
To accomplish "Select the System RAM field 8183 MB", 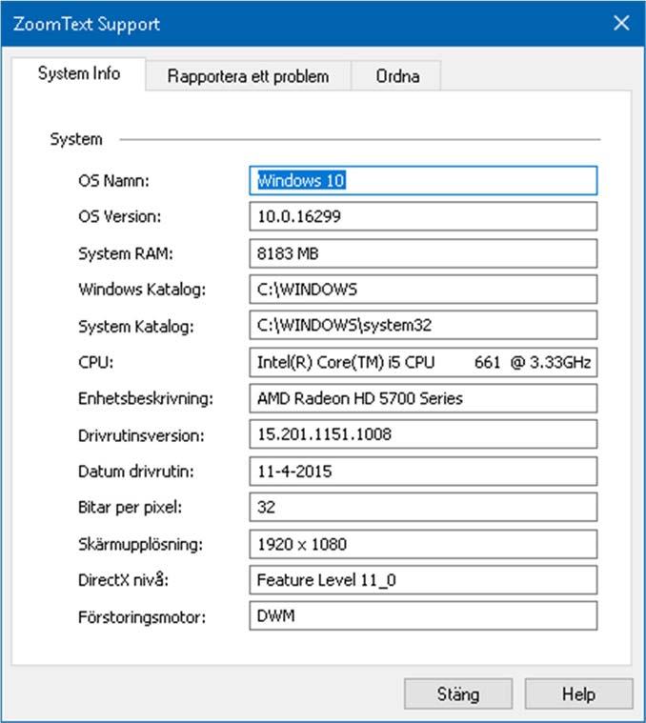I will click(x=423, y=253).
